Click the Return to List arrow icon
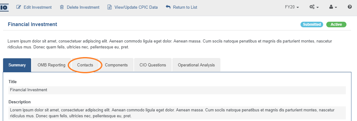357x121 pixels. tap(168, 7)
